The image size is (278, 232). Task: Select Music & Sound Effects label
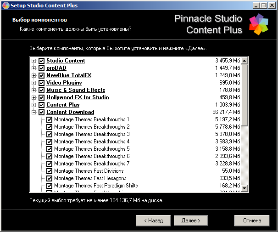coord(76,90)
